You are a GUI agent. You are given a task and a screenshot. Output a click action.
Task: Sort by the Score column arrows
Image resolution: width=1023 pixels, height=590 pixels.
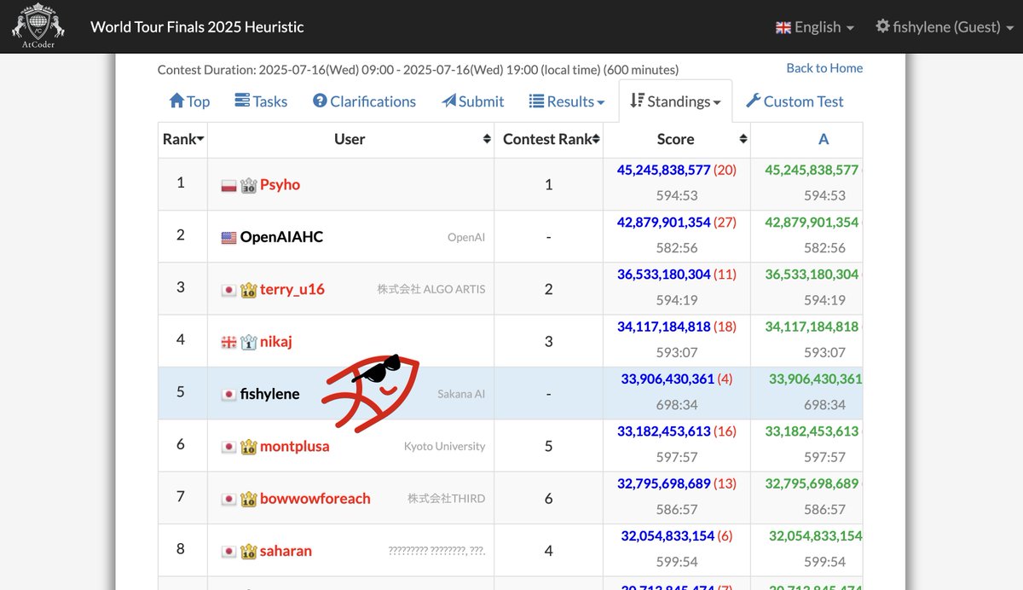[743, 139]
